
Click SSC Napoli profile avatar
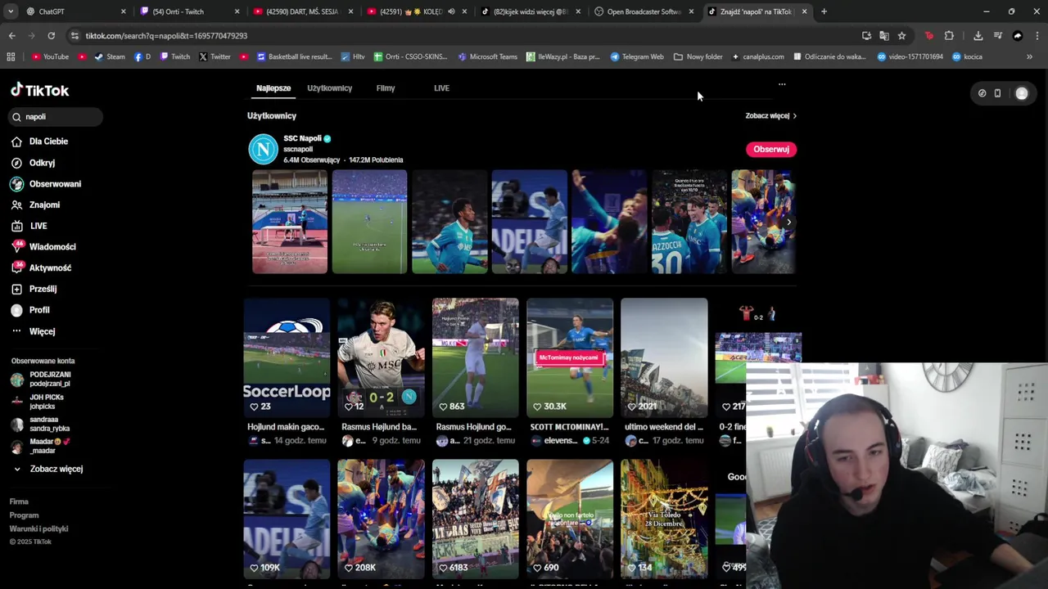pos(264,149)
